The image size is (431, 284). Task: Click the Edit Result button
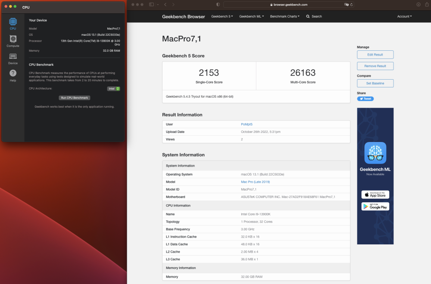click(x=375, y=55)
